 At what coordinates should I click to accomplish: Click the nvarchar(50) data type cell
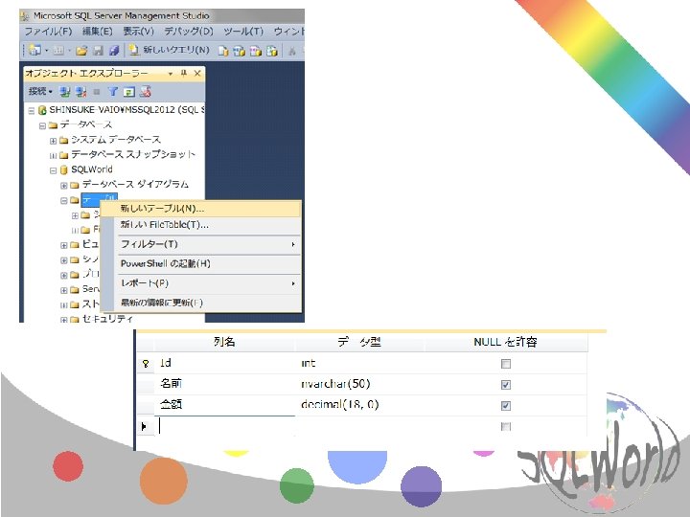click(360, 384)
